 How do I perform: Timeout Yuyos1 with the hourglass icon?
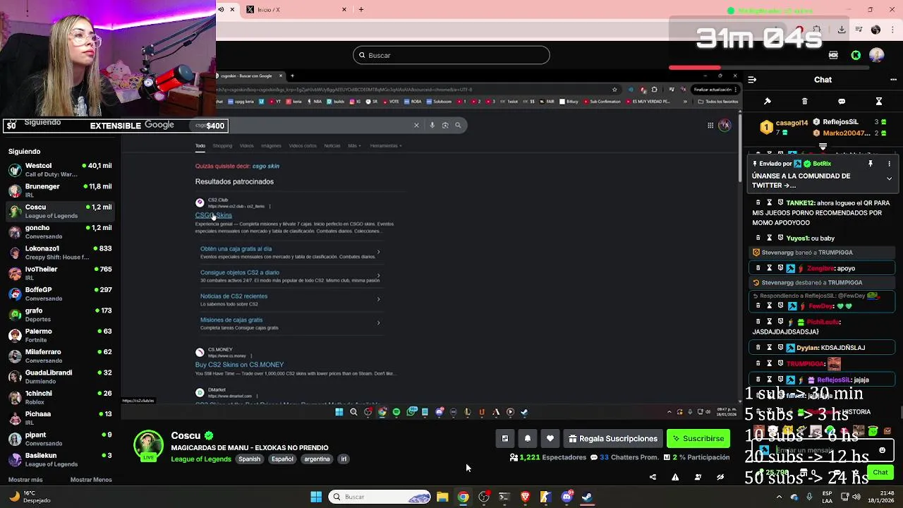click(770, 238)
